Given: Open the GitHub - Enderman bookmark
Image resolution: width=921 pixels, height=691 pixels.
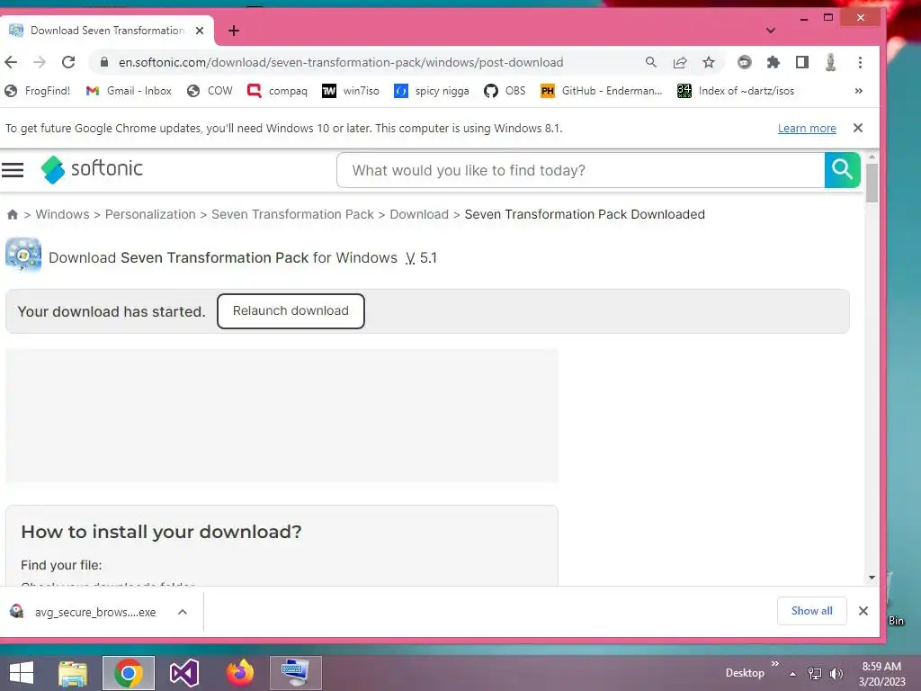Looking at the screenshot, I should pos(602,91).
